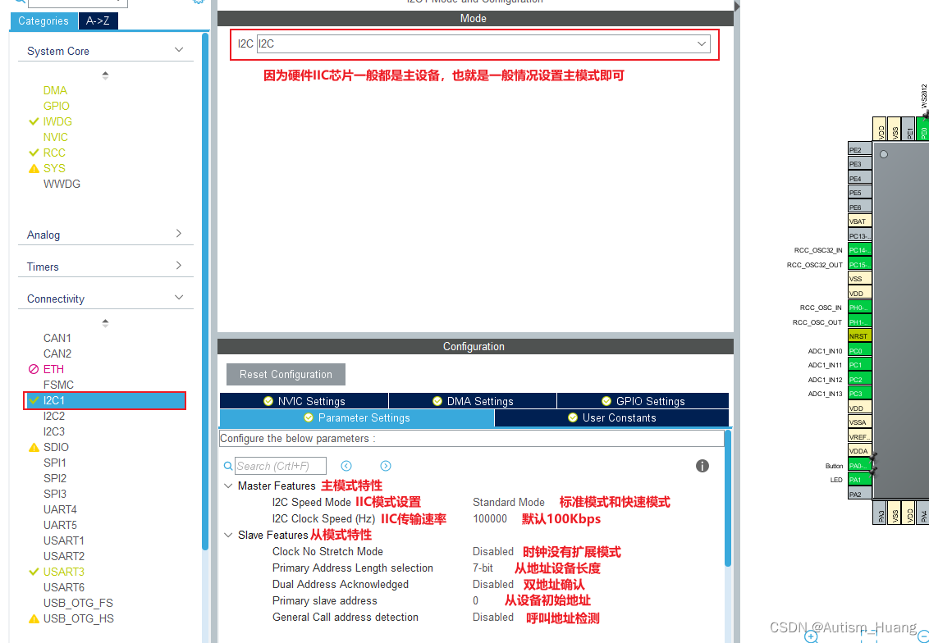Click the search magnifier beside parameter search

click(x=228, y=466)
